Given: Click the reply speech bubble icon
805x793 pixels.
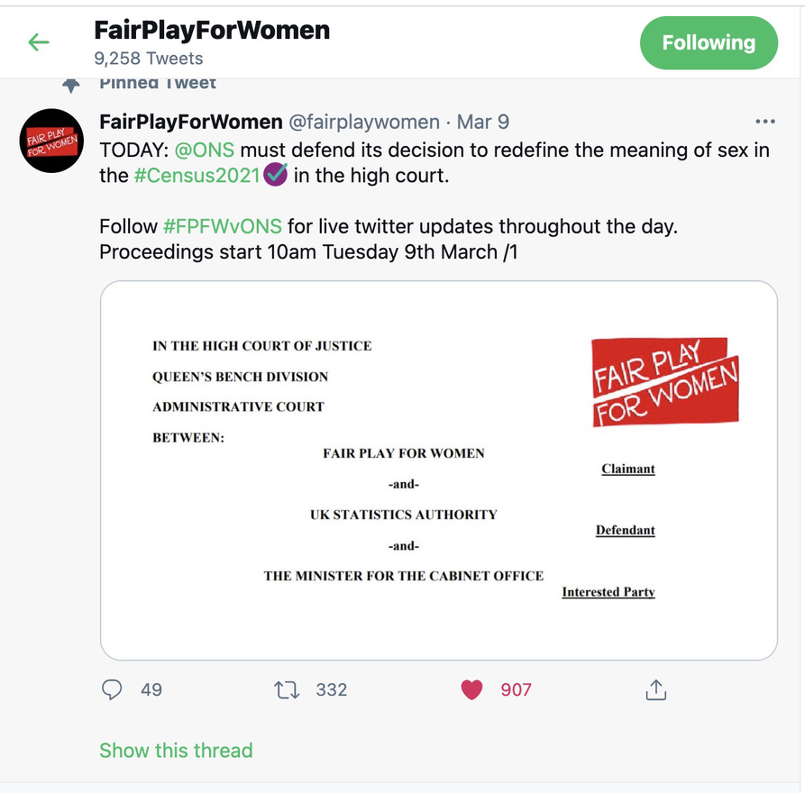Looking at the screenshot, I should [112, 689].
